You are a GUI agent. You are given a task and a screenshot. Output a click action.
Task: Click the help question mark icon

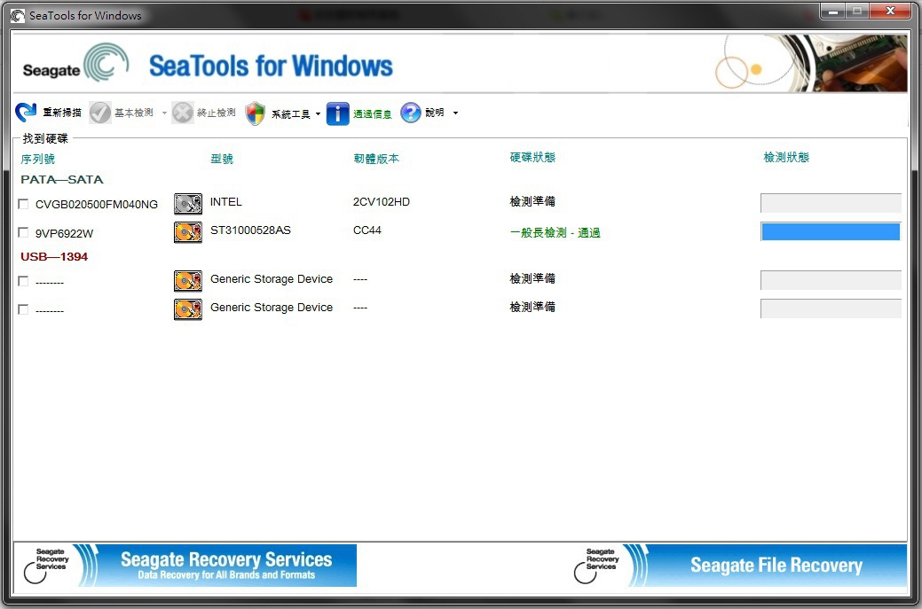(411, 113)
